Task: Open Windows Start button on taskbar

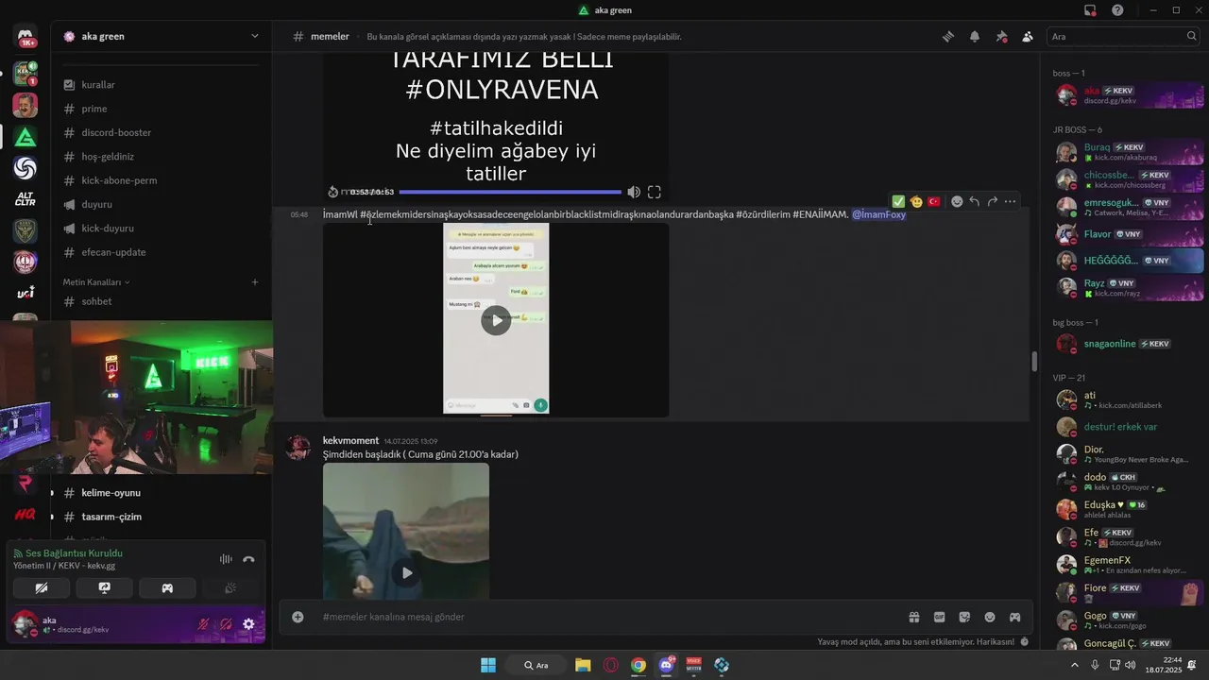Action: pos(488,665)
